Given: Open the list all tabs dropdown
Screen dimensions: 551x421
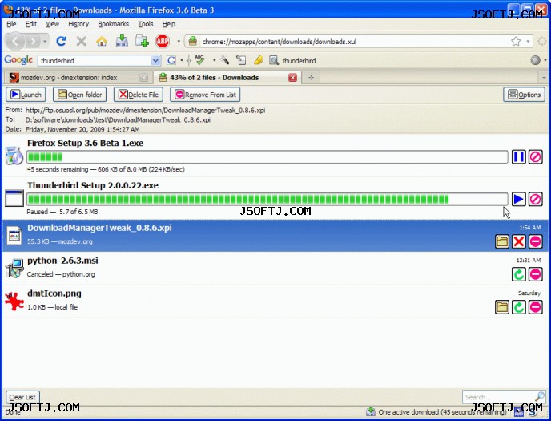Looking at the screenshot, I should pyautogui.click(x=544, y=77).
